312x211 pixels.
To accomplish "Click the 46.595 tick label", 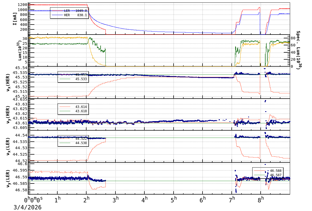I will tap(20, 170).
